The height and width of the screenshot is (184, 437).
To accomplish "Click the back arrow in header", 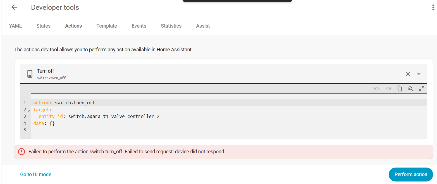I will click(x=14, y=8).
